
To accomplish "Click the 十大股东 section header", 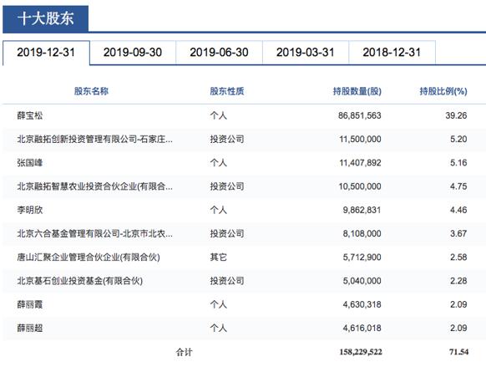I will click(x=46, y=18).
